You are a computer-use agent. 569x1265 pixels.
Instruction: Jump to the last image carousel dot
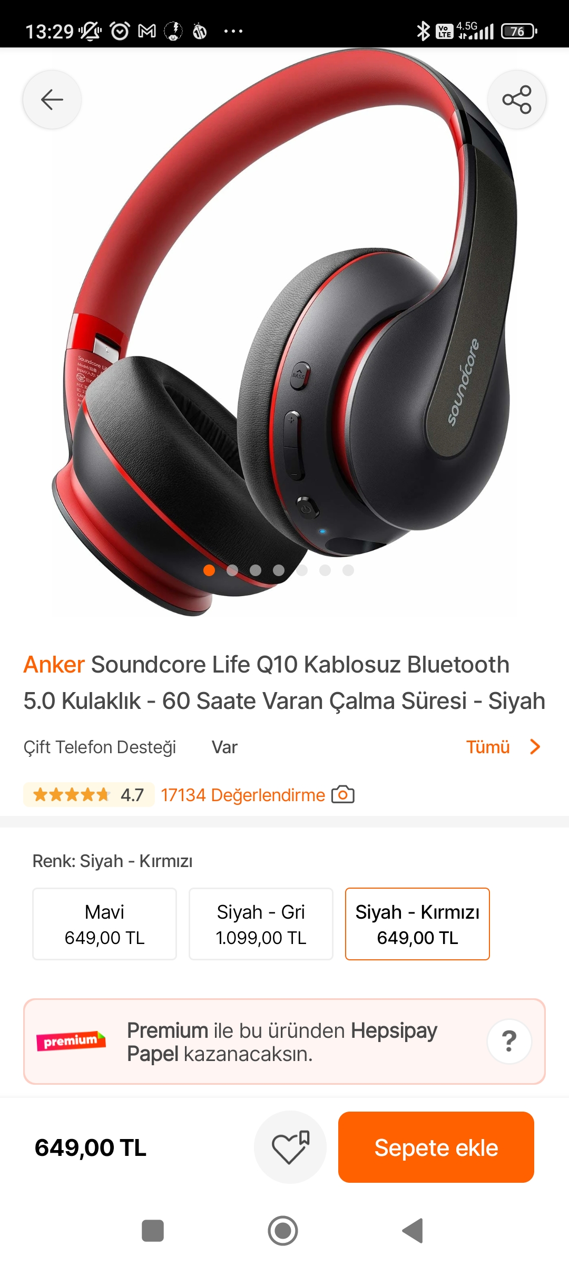[x=348, y=570]
